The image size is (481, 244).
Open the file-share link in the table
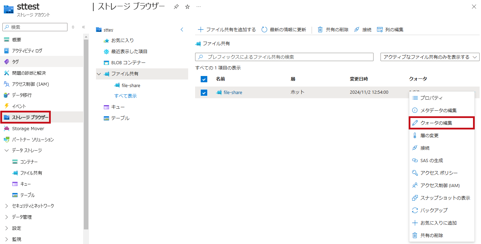click(x=233, y=92)
